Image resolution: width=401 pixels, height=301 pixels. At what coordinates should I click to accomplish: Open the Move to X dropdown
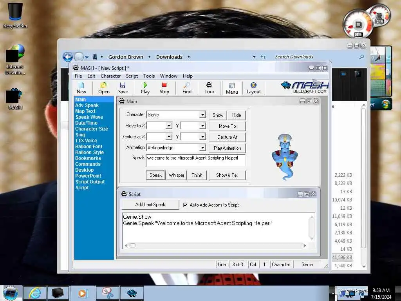coord(169,126)
